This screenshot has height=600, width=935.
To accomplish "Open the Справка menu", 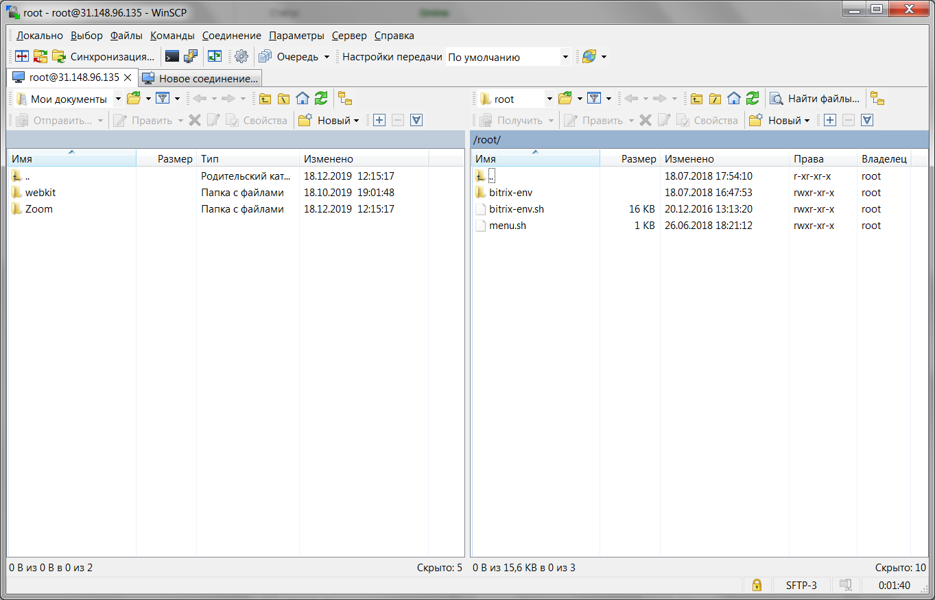I will (x=394, y=36).
